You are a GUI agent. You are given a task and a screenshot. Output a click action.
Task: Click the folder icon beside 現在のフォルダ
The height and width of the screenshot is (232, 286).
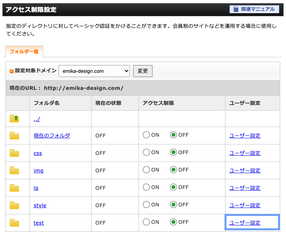click(x=14, y=136)
